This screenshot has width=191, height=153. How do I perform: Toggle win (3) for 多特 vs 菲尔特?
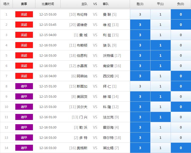coord(140,137)
